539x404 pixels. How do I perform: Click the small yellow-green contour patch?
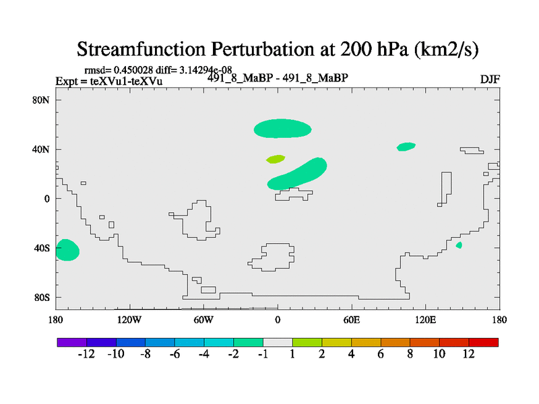276,160
